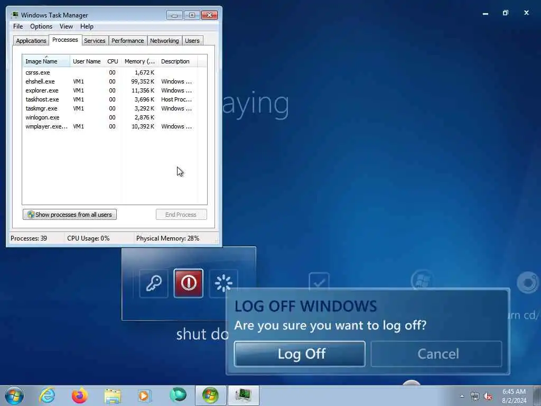Click the key lock icon in Media Center
541x406 pixels.
[x=154, y=283]
